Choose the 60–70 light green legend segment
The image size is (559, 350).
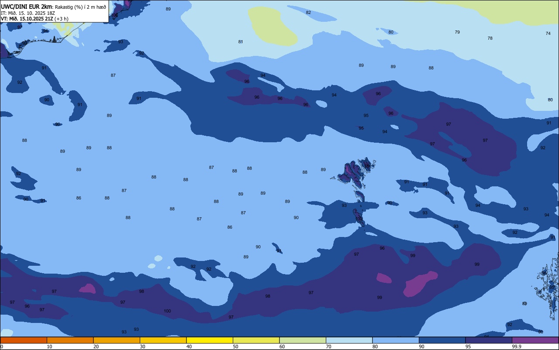pyautogui.click(x=303, y=340)
